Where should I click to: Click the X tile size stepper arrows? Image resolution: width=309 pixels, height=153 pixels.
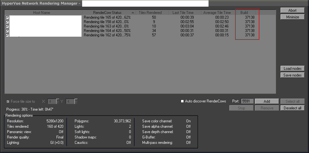pos(58,101)
